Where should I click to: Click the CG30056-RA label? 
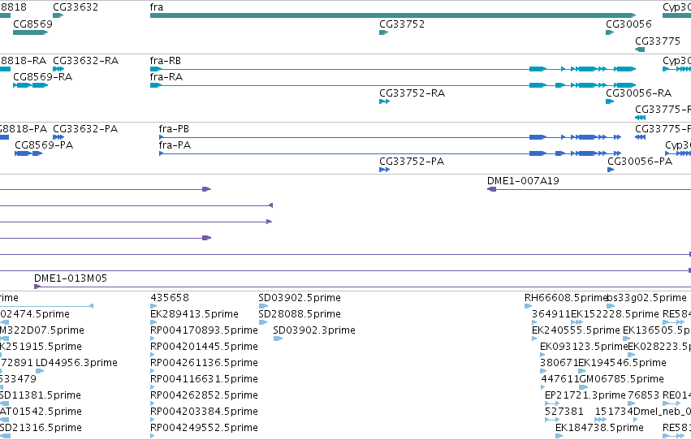(x=638, y=93)
